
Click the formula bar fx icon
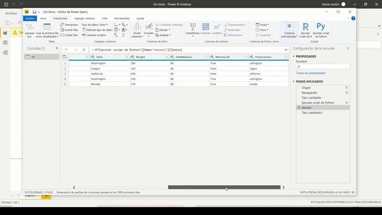[84, 50]
